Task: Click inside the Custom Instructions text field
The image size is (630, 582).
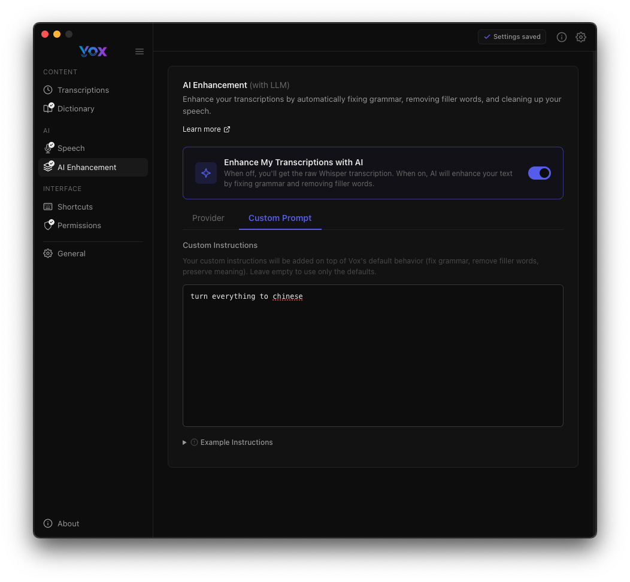Action: click(x=372, y=355)
